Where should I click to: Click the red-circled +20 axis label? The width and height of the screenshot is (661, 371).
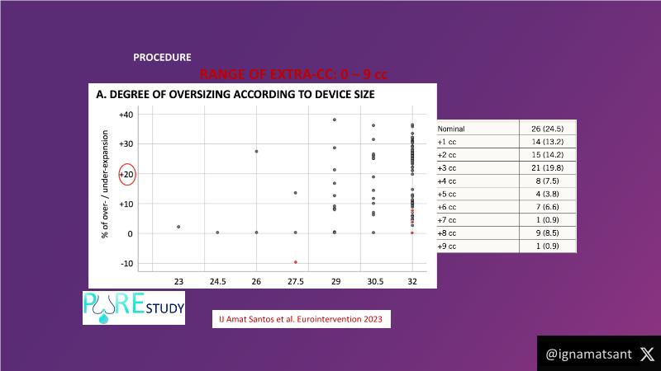[x=128, y=174]
